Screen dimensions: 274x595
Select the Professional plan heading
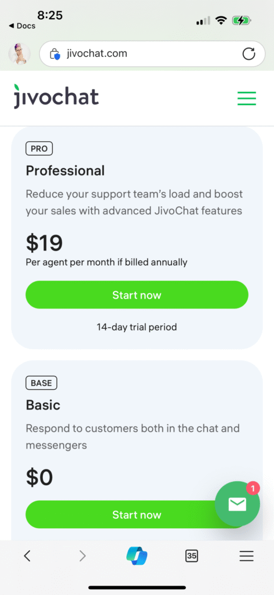(x=65, y=171)
